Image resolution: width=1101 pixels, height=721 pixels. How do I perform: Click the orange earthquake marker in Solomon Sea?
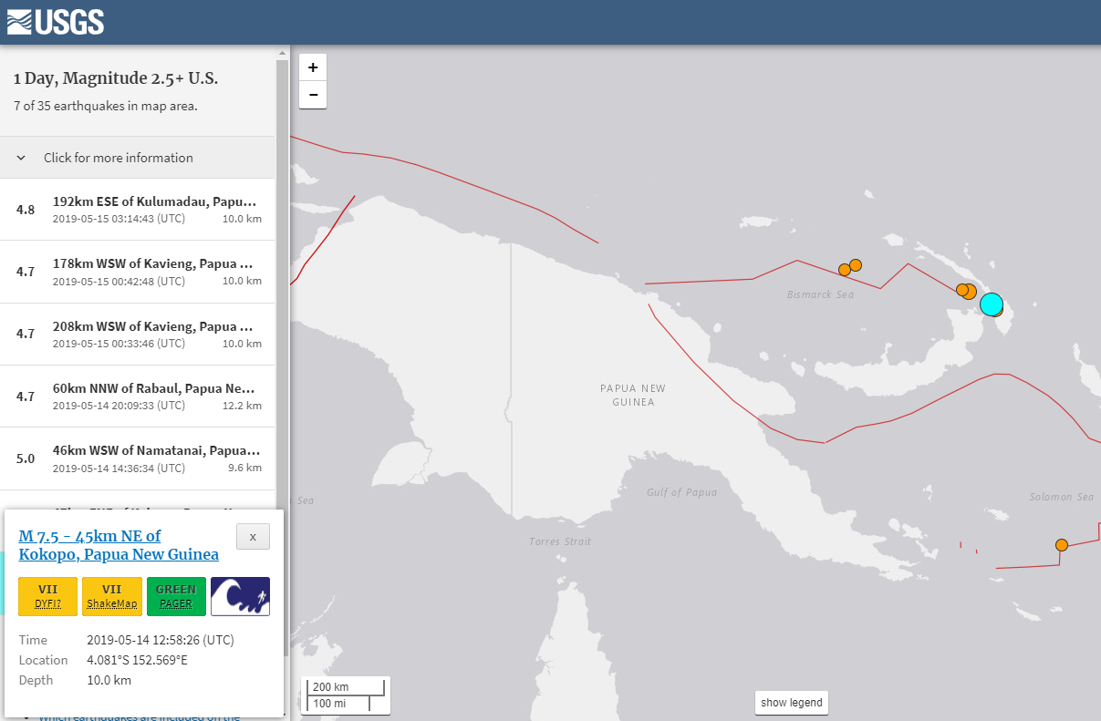[1062, 545]
